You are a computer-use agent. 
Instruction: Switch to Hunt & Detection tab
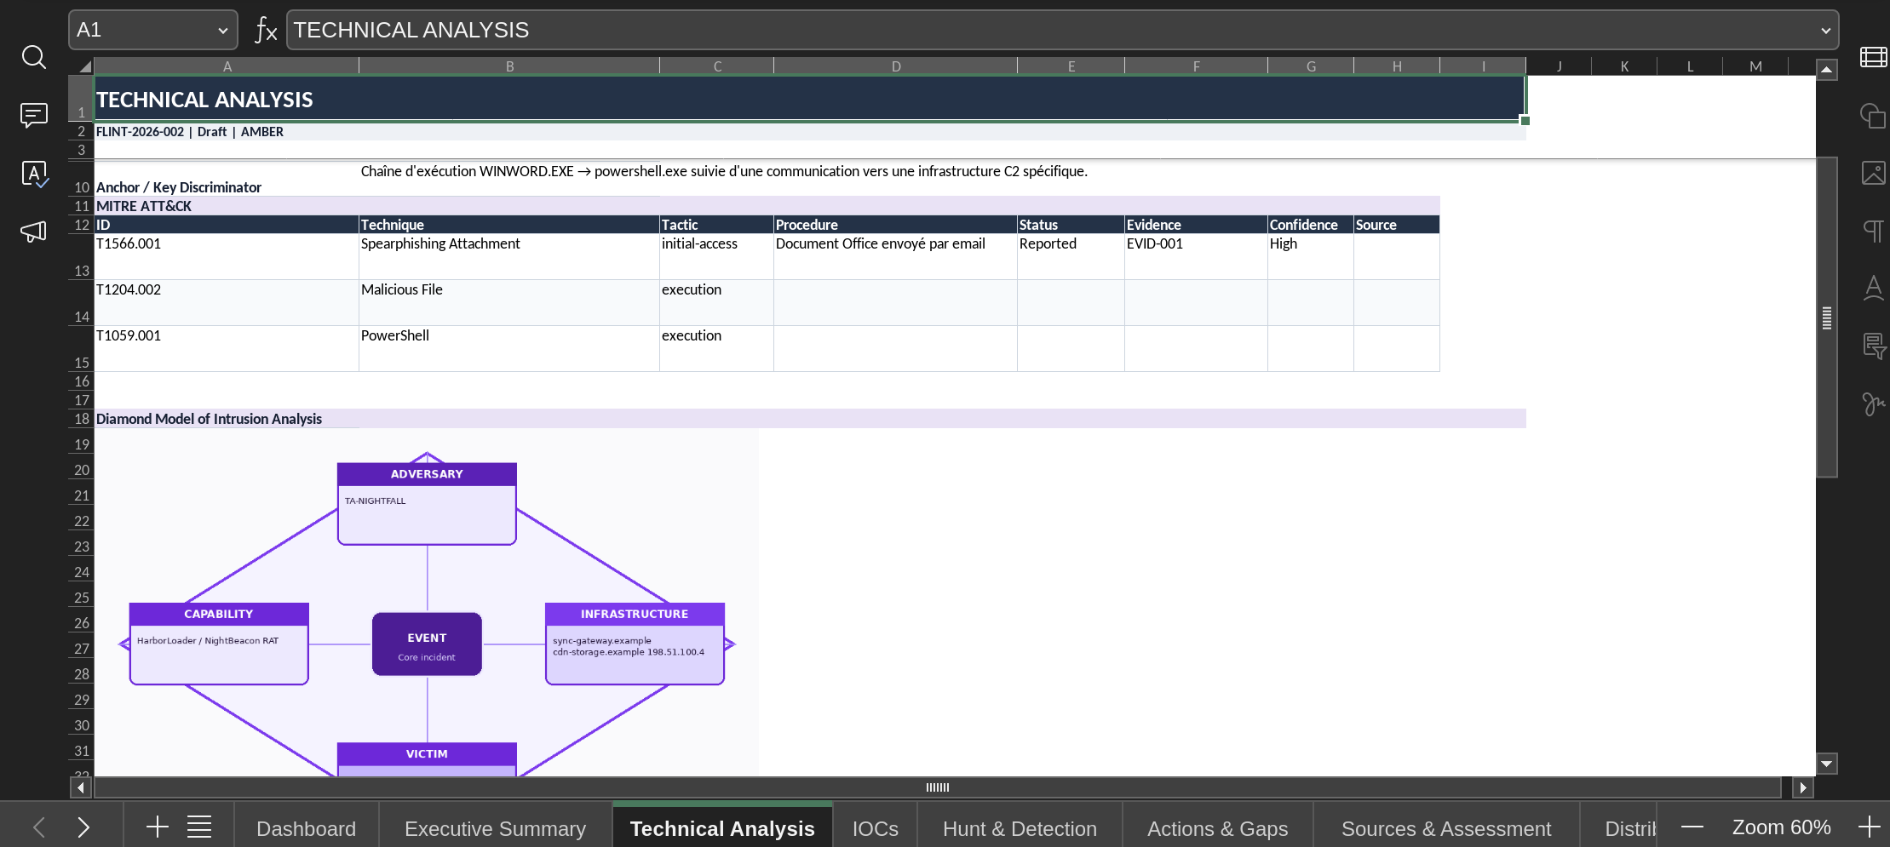[1020, 827]
